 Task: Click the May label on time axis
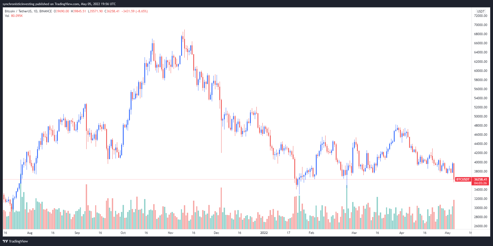coord(448,233)
